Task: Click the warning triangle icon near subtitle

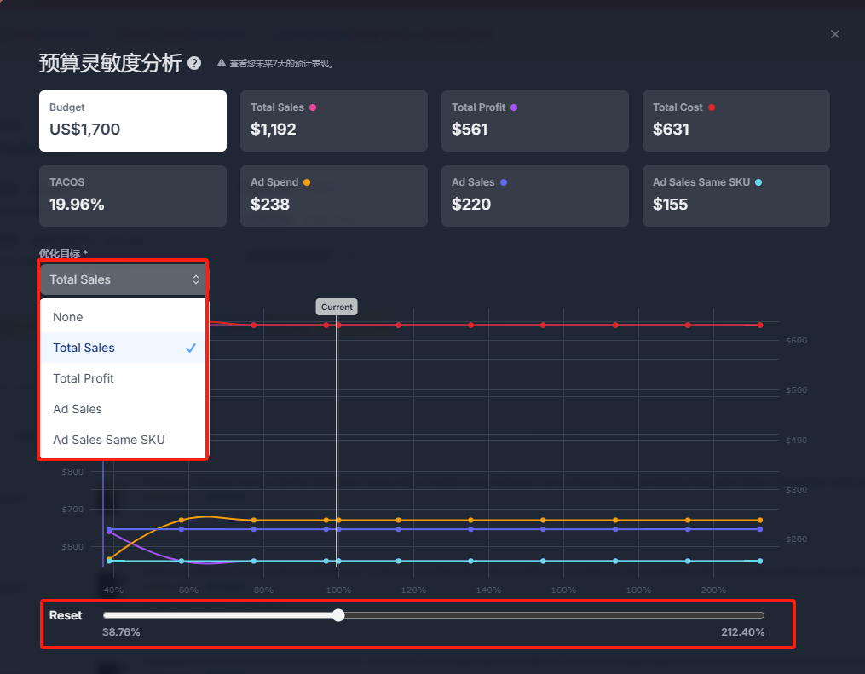Action: click(221, 63)
